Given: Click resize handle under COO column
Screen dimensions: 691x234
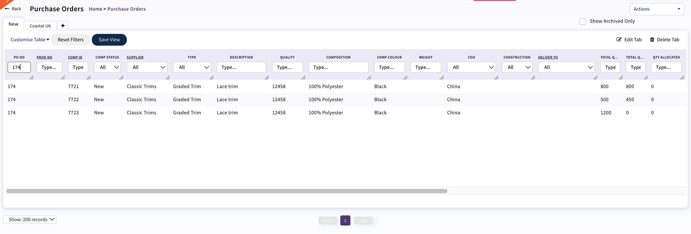Looking at the screenshot, I should (496, 78).
